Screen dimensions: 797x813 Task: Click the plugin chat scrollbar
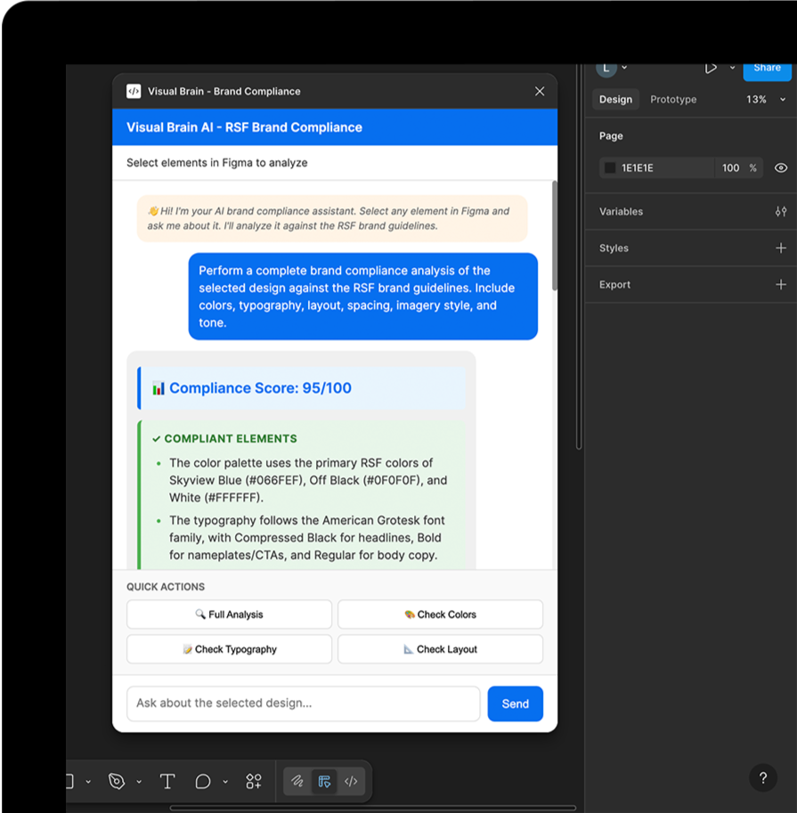click(x=554, y=236)
